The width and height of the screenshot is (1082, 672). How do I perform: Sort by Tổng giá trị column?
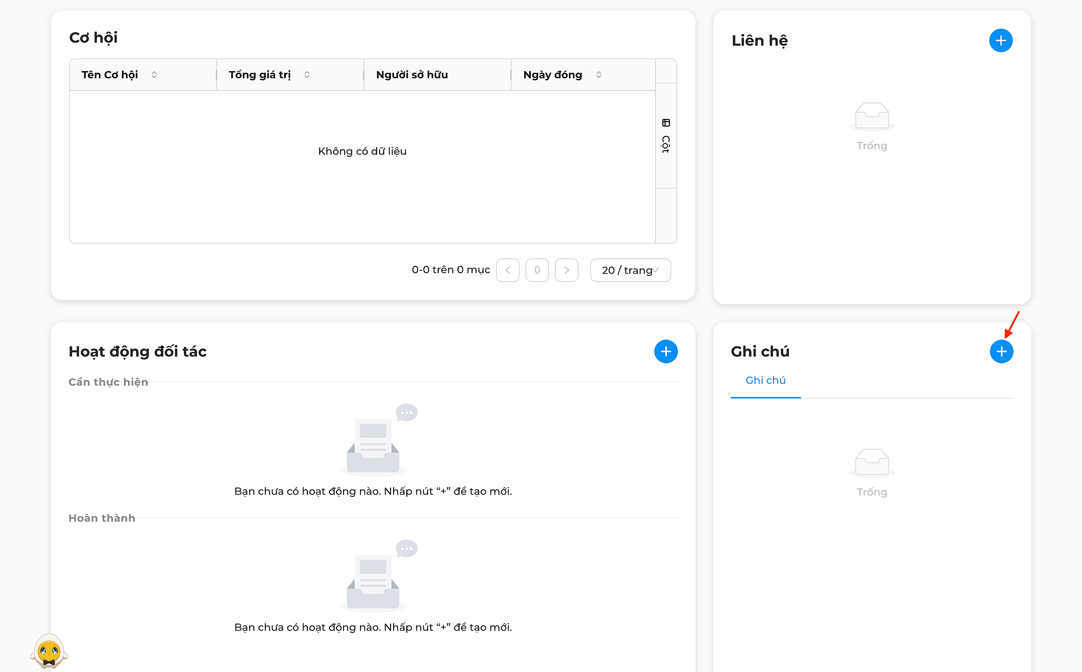[307, 75]
